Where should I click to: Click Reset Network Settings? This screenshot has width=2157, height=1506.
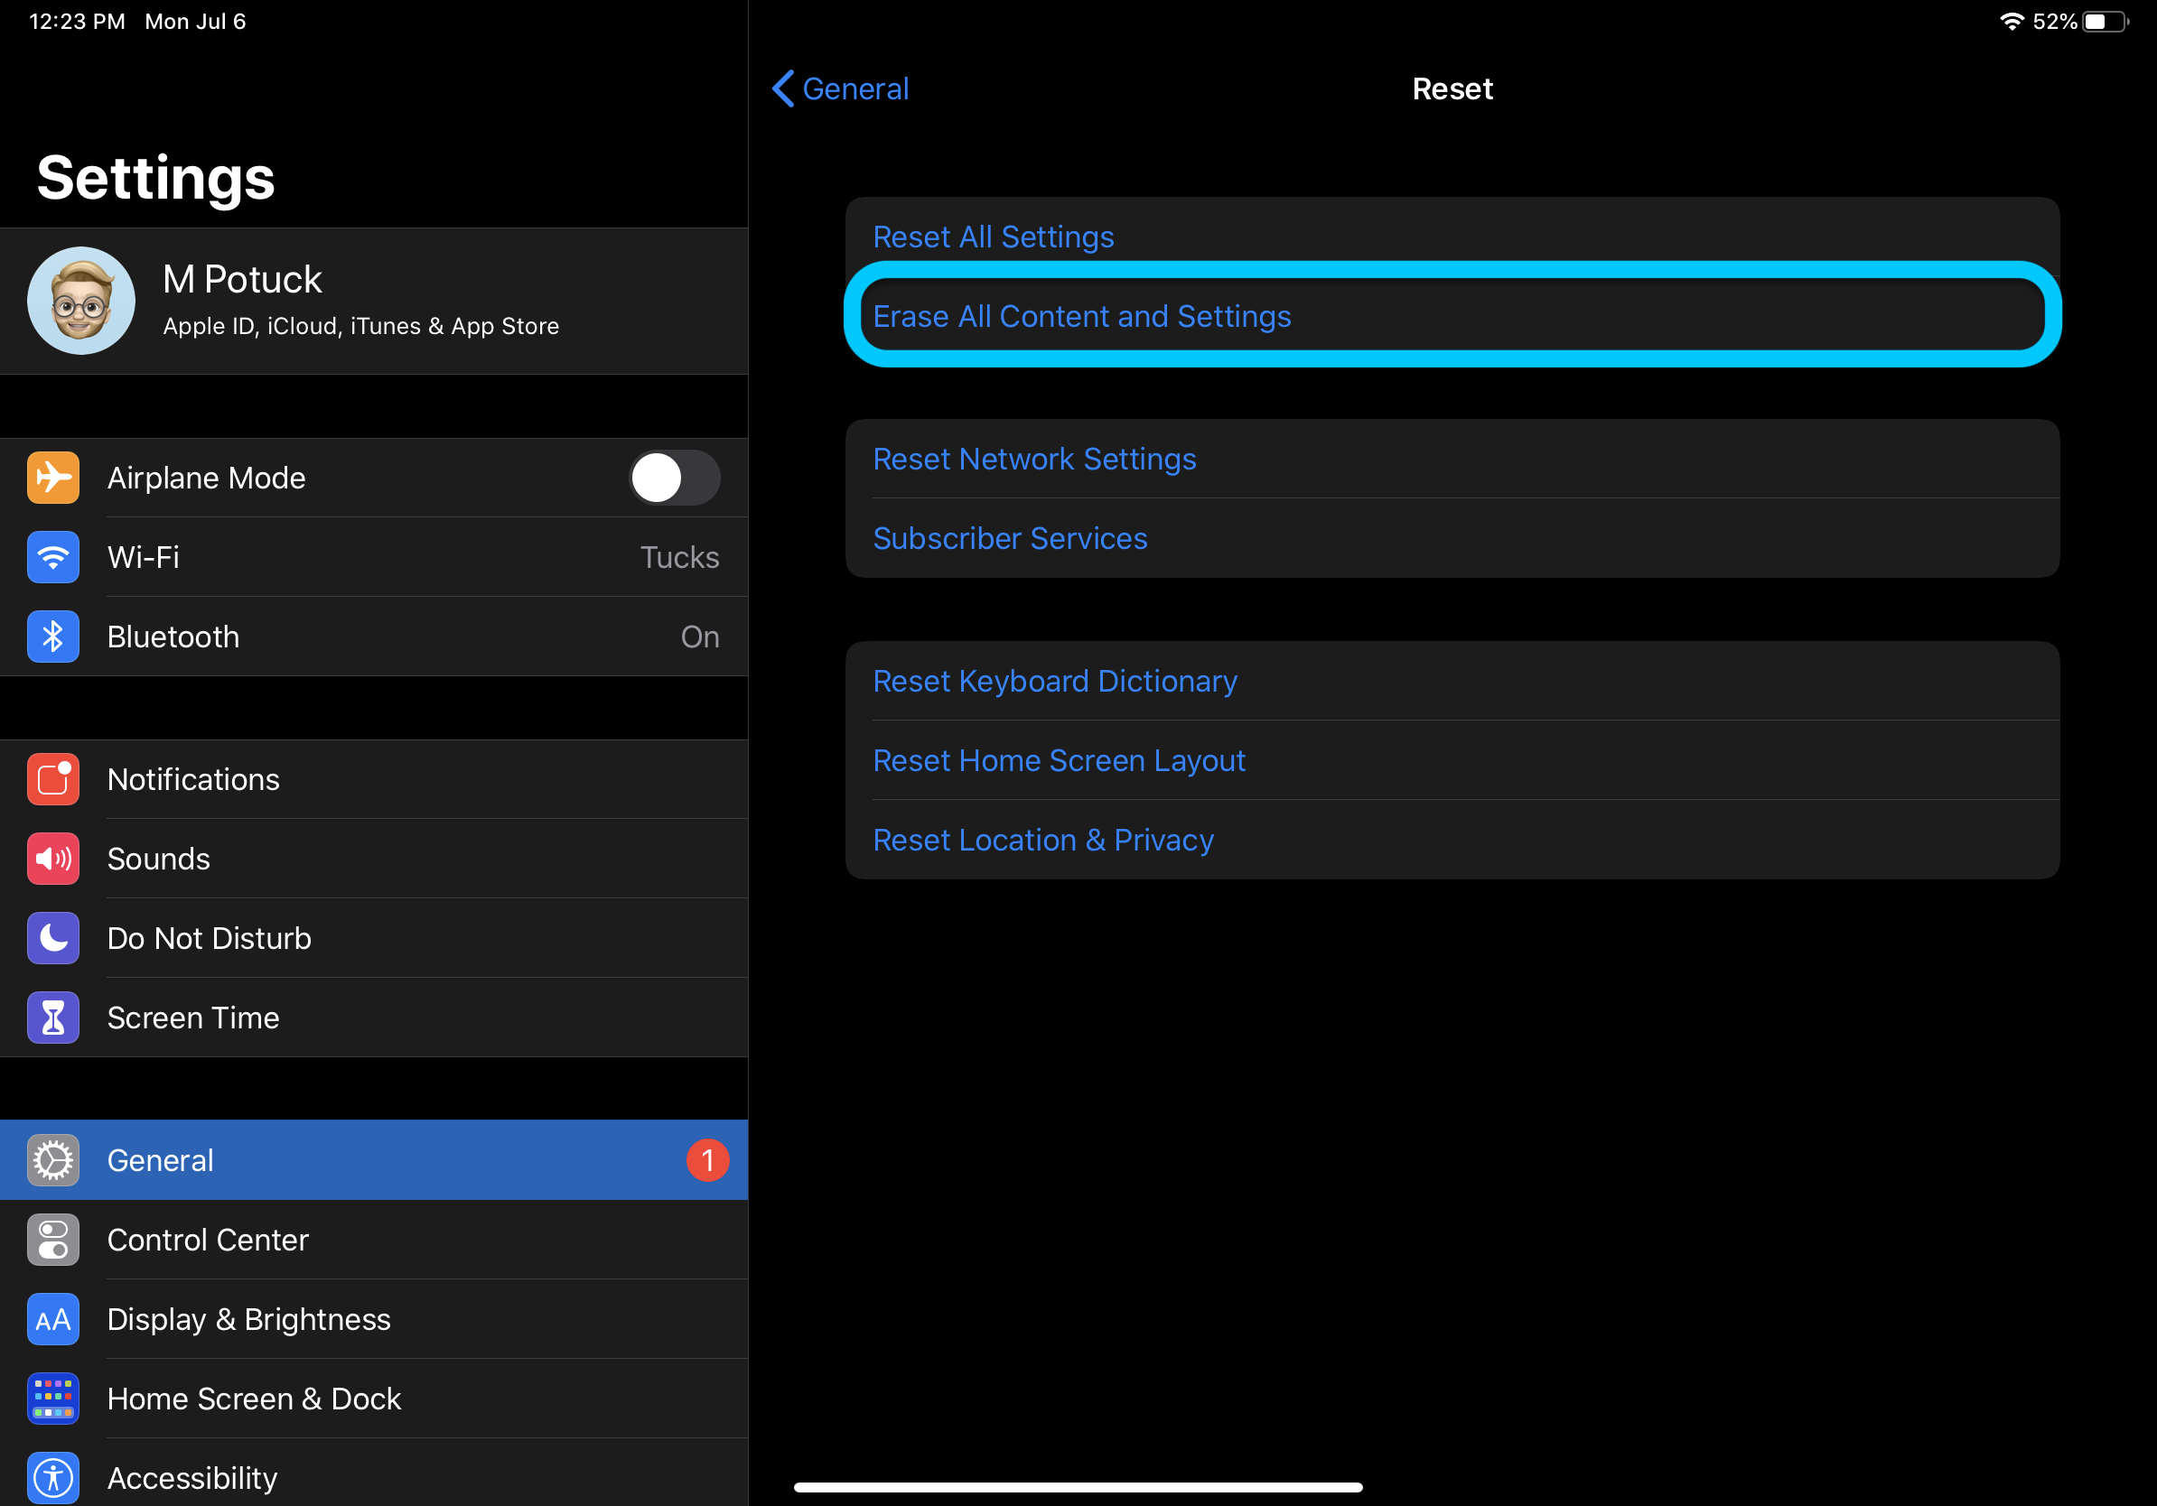click(1034, 458)
